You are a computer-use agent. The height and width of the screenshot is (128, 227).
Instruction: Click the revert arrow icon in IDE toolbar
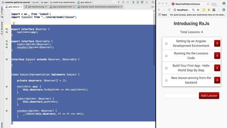146,2
